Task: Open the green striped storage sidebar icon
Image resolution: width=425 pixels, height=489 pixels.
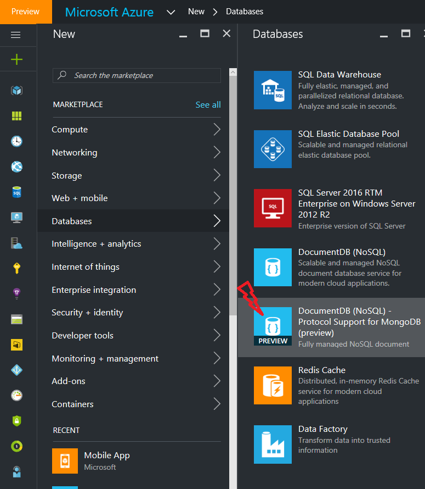Action: click(x=16, y=319)
